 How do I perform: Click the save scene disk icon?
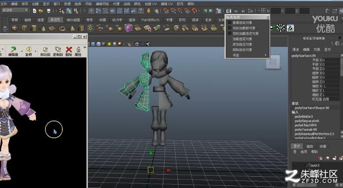(49, 11)
